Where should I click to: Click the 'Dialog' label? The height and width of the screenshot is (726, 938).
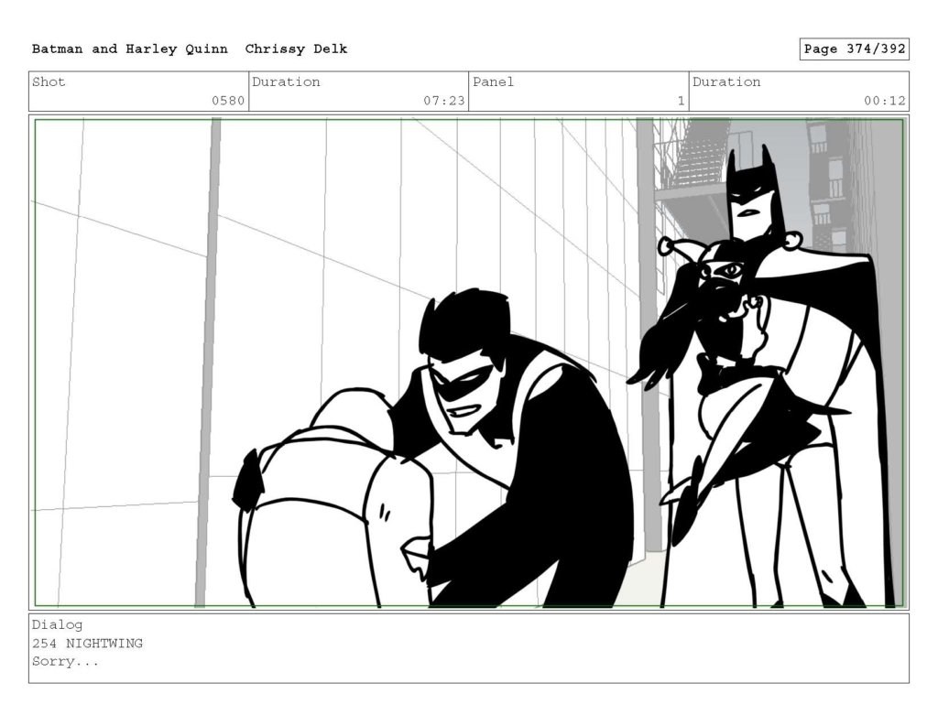(x=58, y=625)
